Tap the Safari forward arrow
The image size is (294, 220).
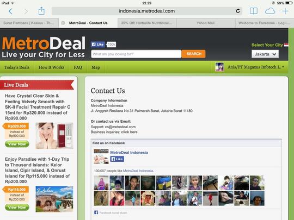click(26, 11)
